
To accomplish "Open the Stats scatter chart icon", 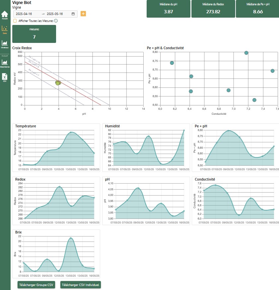I will (x=5, y=30).
